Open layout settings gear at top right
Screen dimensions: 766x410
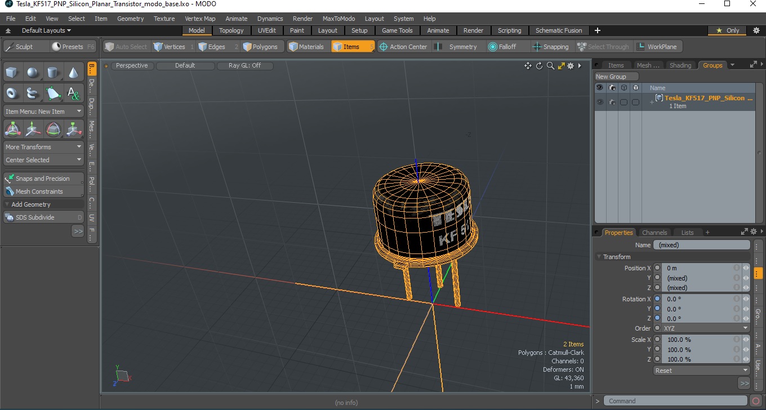pos(756,30)
